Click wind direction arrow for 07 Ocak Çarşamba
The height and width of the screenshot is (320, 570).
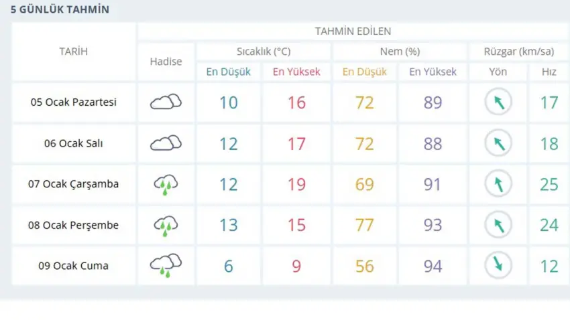(498, 184)
